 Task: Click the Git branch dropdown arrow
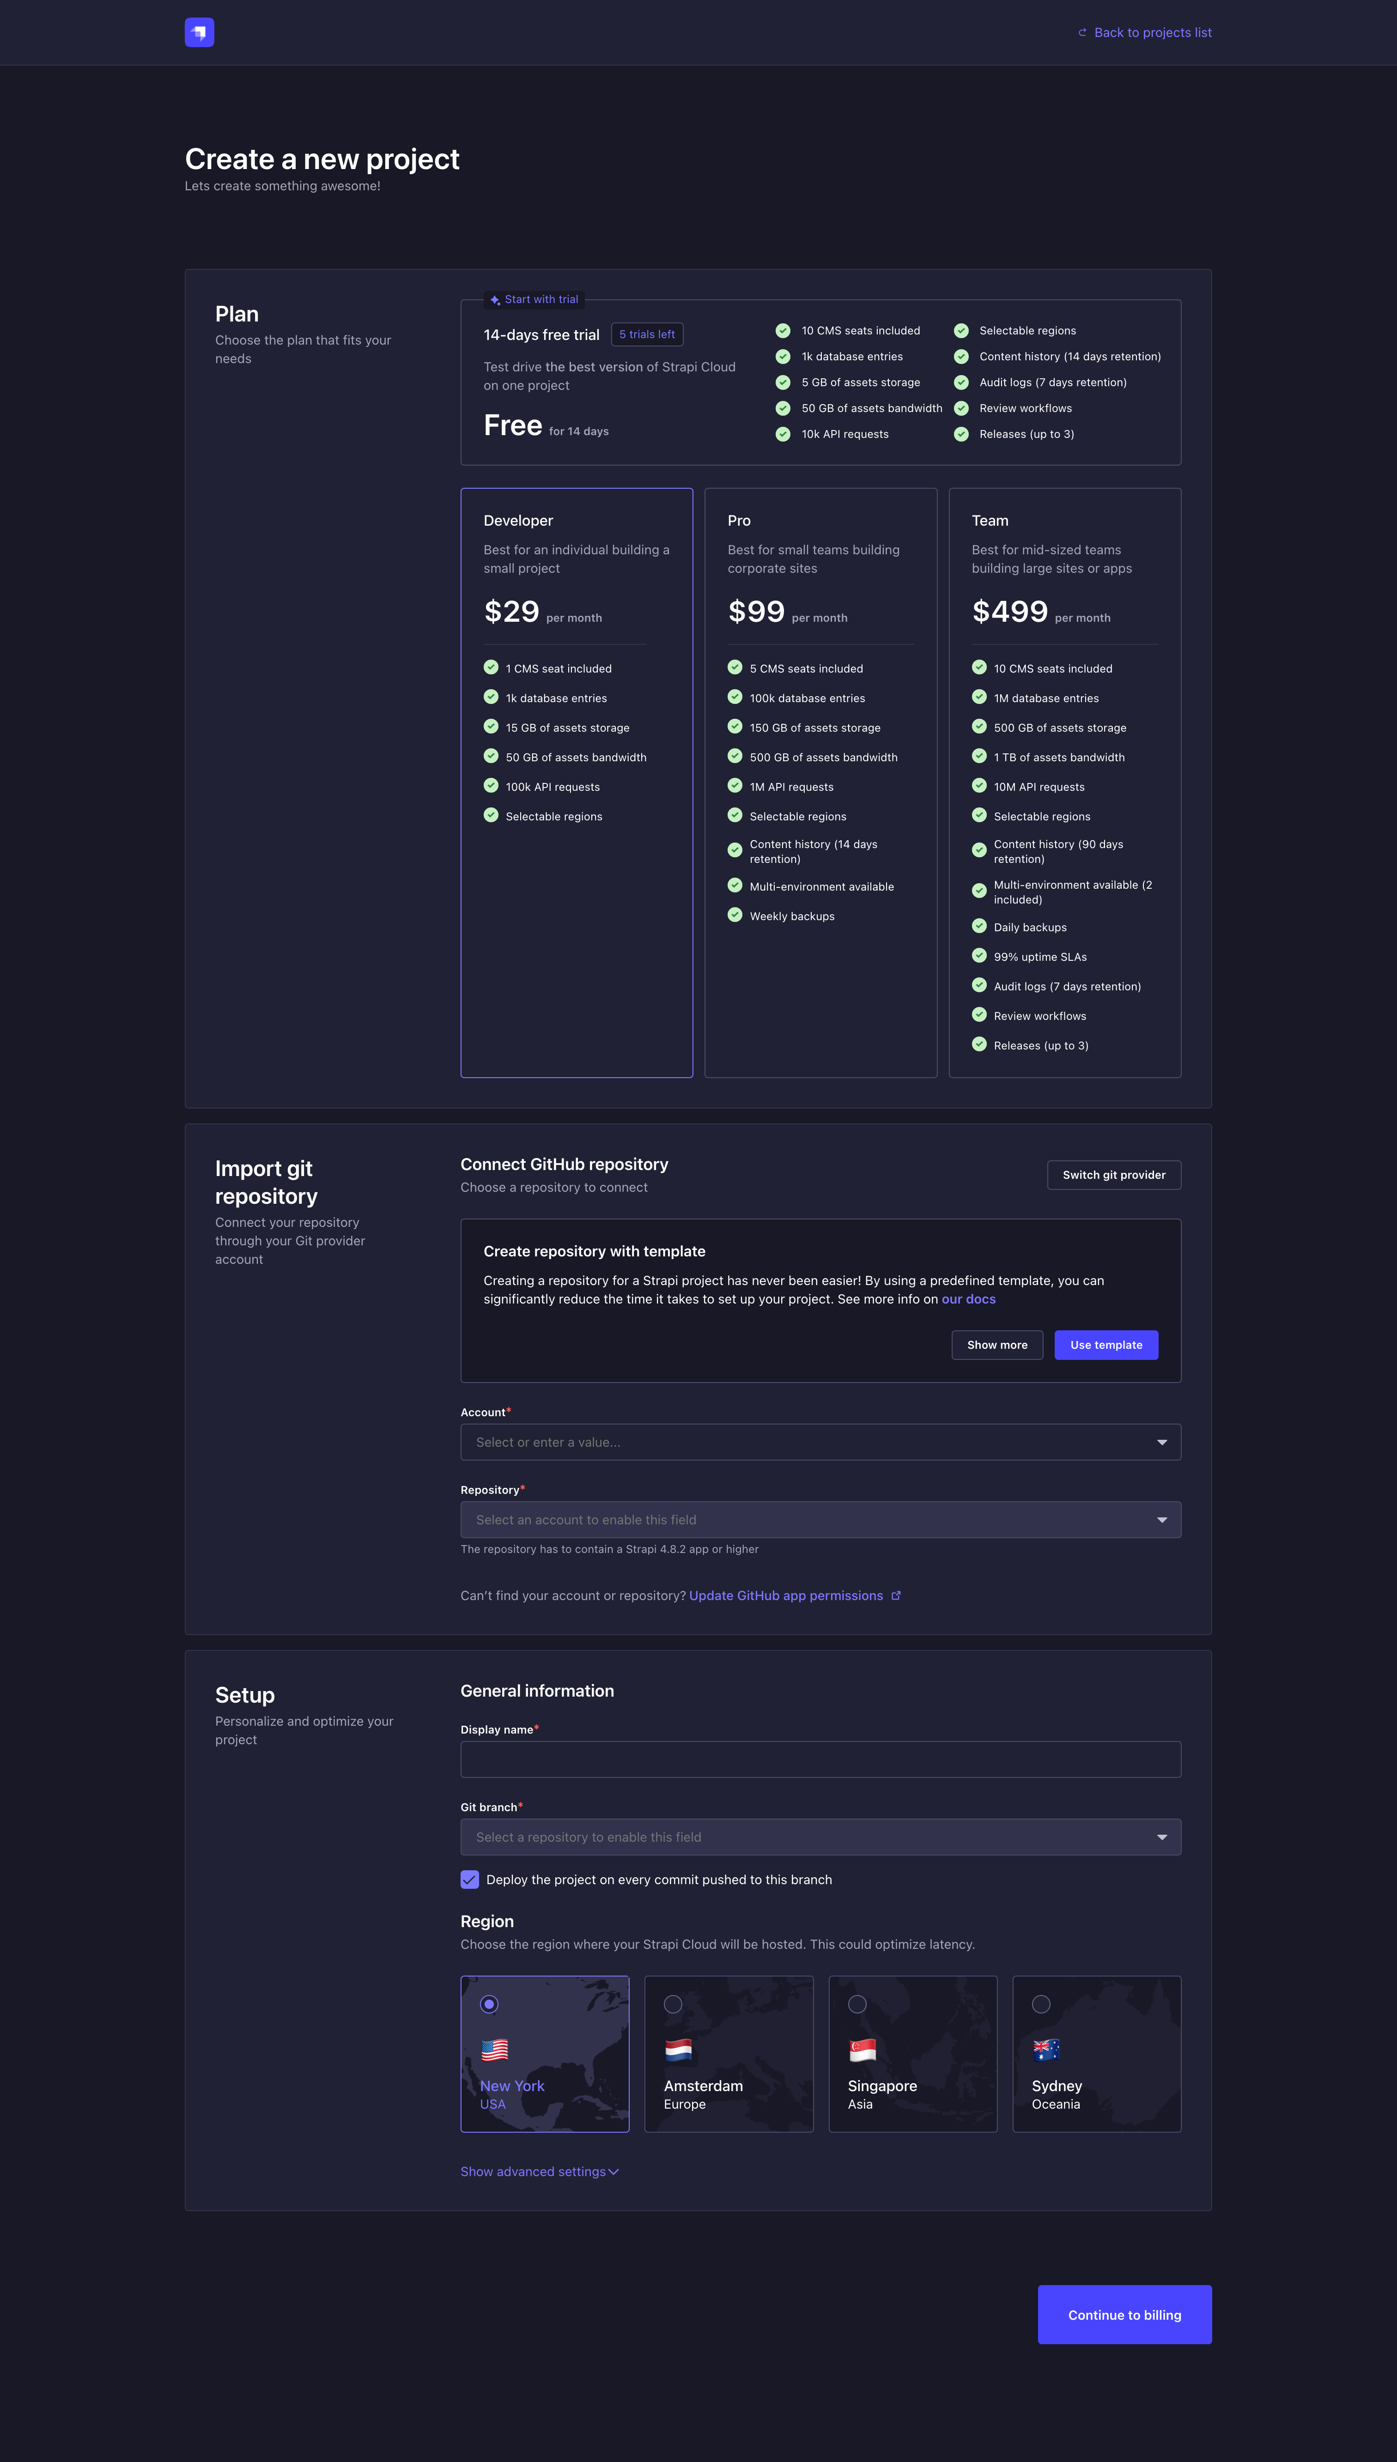coord(1162,1837)
